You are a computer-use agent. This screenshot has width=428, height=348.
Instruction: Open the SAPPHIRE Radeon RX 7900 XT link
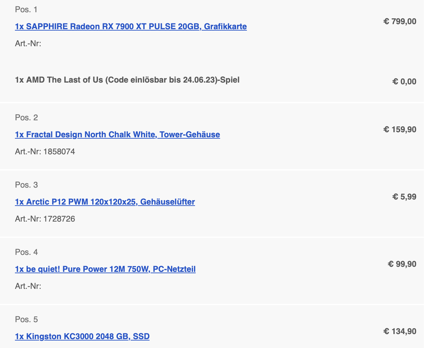pyautogui.click(x=131, y=27)
